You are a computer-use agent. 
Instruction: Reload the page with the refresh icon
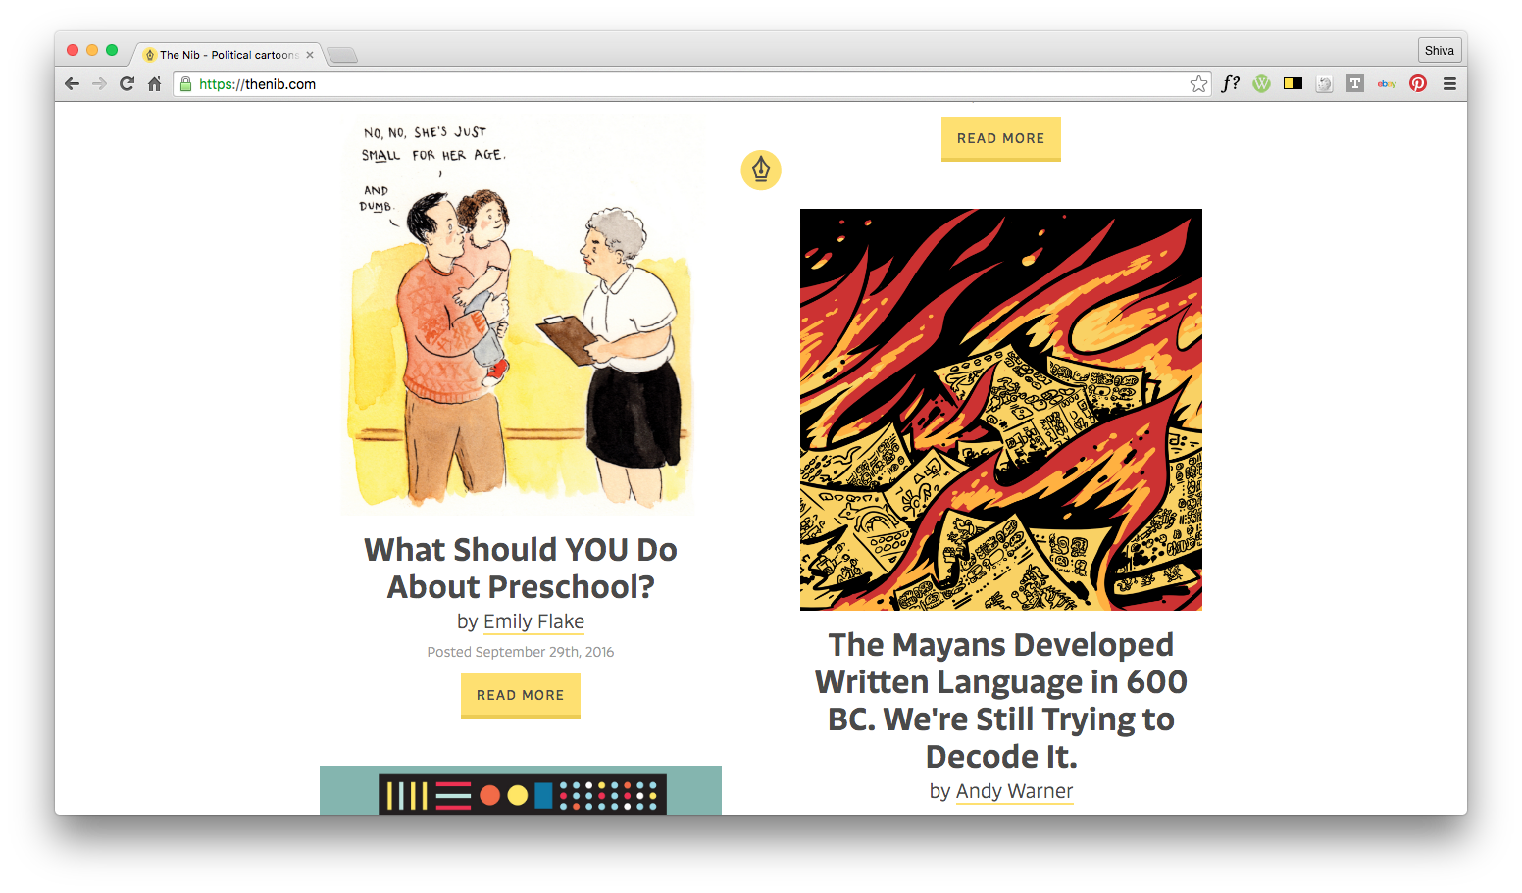pyautogui.click(x=127, y=84)
